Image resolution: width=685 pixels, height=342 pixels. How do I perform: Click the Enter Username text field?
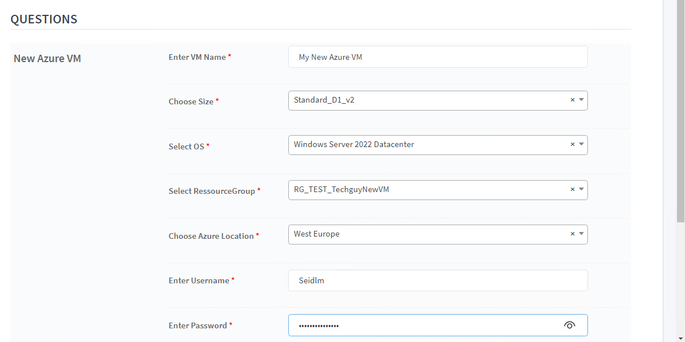(437, 280)
